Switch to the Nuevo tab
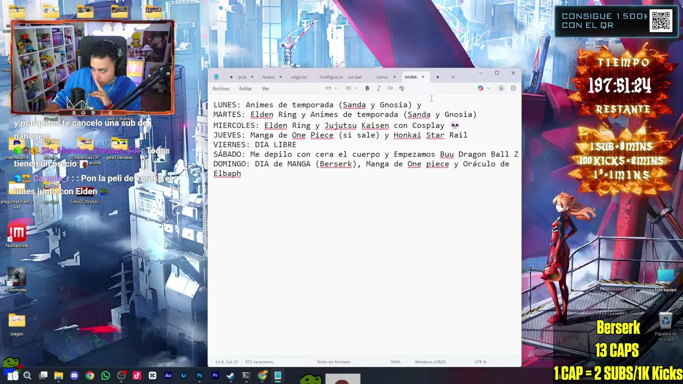Screen dimensions: 683x384 click(x=268, y=77)
